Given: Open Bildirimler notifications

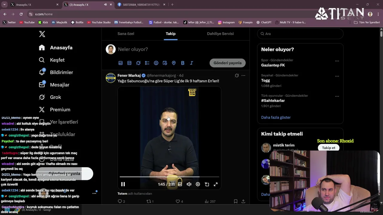Looking at the screenshot, I should tap(56, 72).
